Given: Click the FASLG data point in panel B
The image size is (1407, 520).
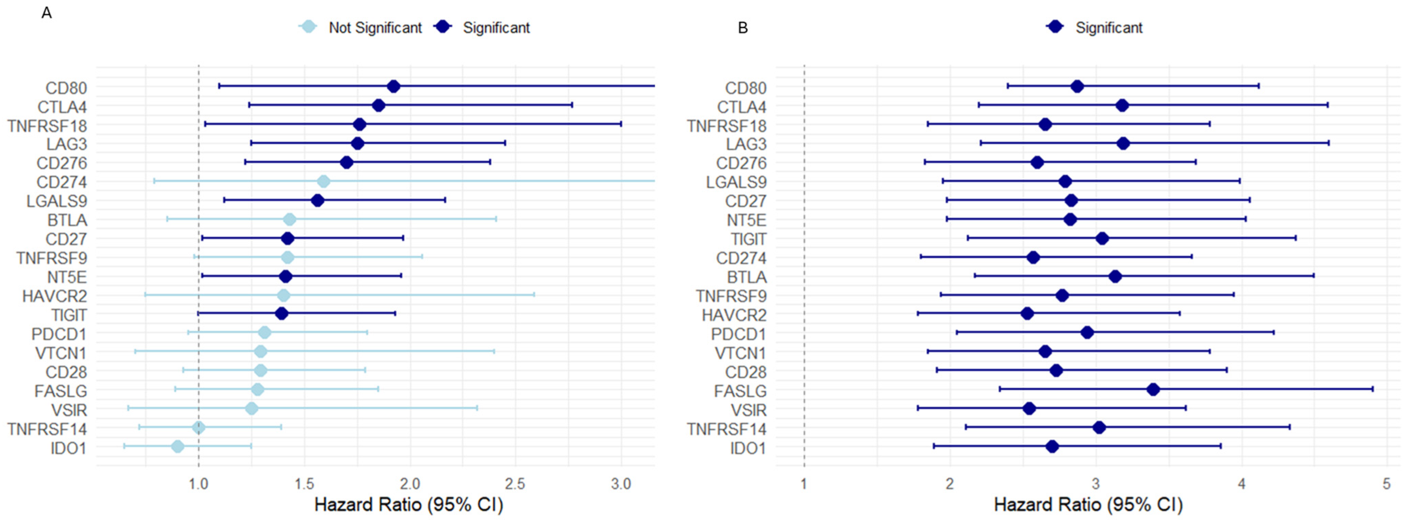Looking at the screenshot, I should click(1153, 390).
